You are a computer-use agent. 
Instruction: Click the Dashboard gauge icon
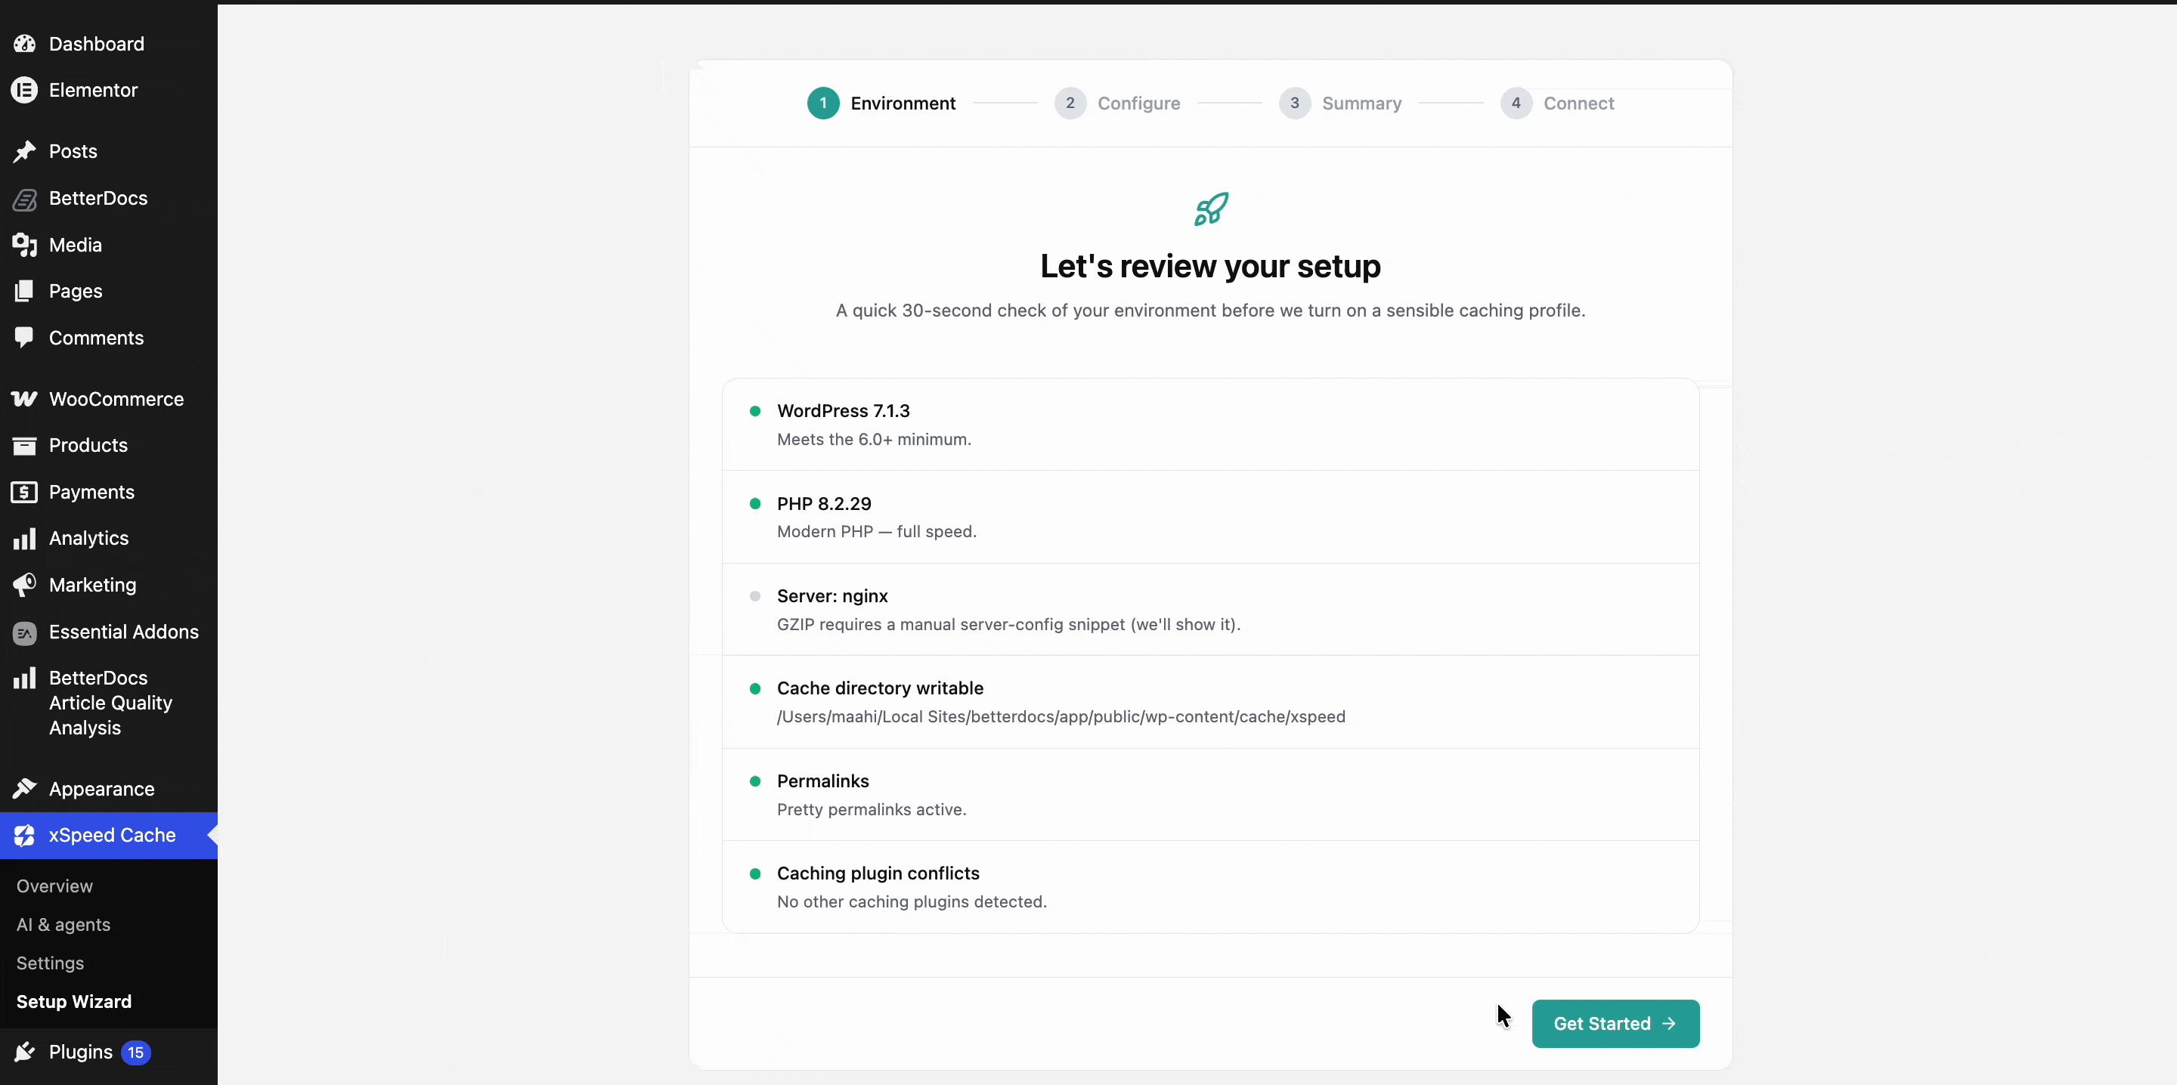pyautogui.click(x=24, y=44)
